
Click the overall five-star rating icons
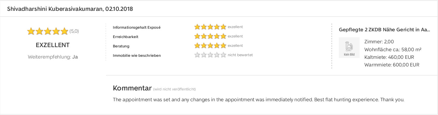tap(47, 31)
